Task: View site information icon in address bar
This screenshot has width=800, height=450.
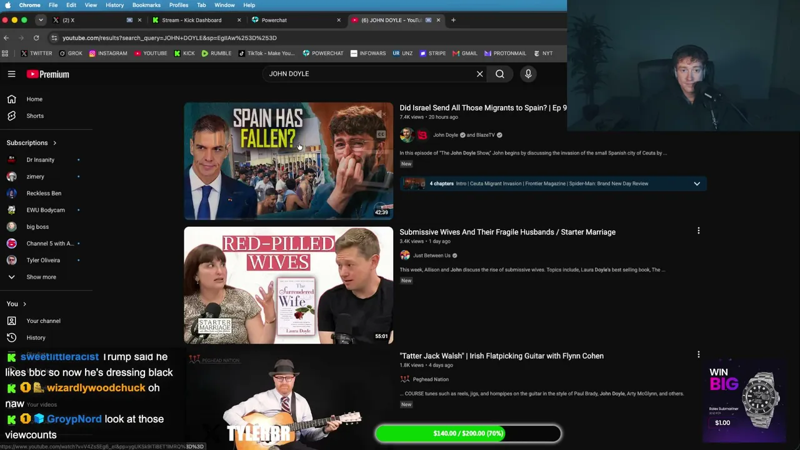Action: click(54, 37)
